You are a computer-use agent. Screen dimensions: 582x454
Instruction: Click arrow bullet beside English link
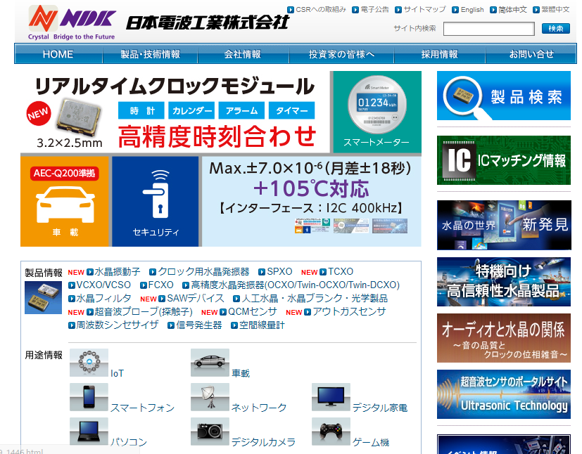pos(455,10)
